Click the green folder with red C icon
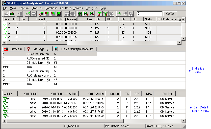 (12, 14)
